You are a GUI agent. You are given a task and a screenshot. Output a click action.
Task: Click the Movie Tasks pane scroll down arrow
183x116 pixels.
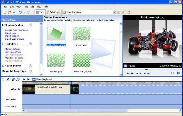[41, 75]
